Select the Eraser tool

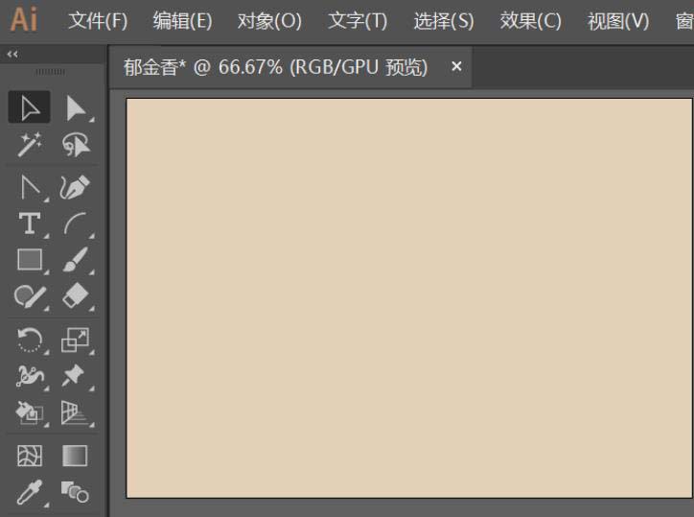[76, 296]
